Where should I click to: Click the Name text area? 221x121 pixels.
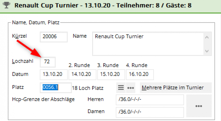[148, 44]
